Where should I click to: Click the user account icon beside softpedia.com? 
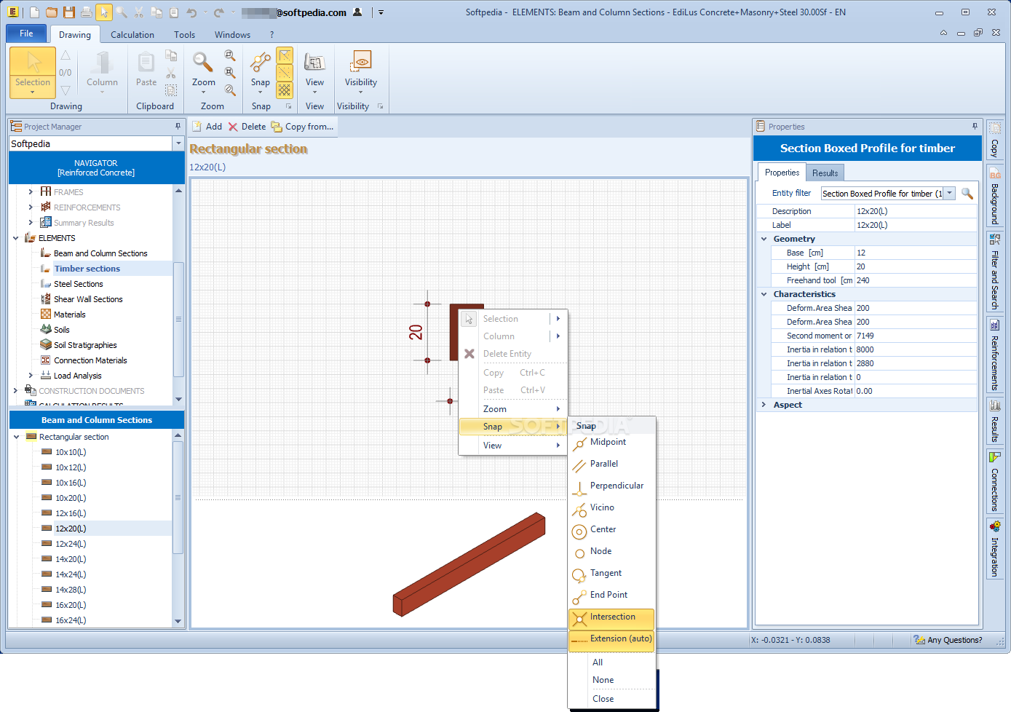(357, 12)
